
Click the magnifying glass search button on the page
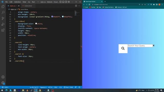[123, 48]
